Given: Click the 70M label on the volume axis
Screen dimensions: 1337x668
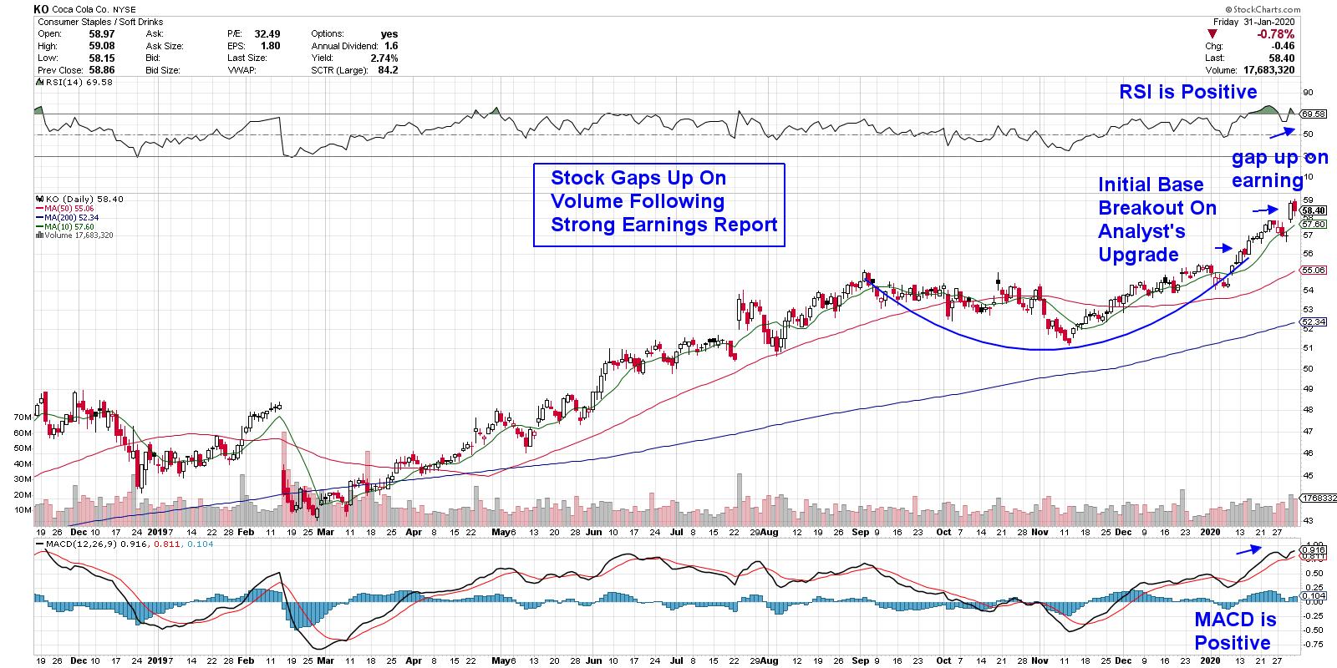Looking at the screenshot, I should [x=24, y=417].
